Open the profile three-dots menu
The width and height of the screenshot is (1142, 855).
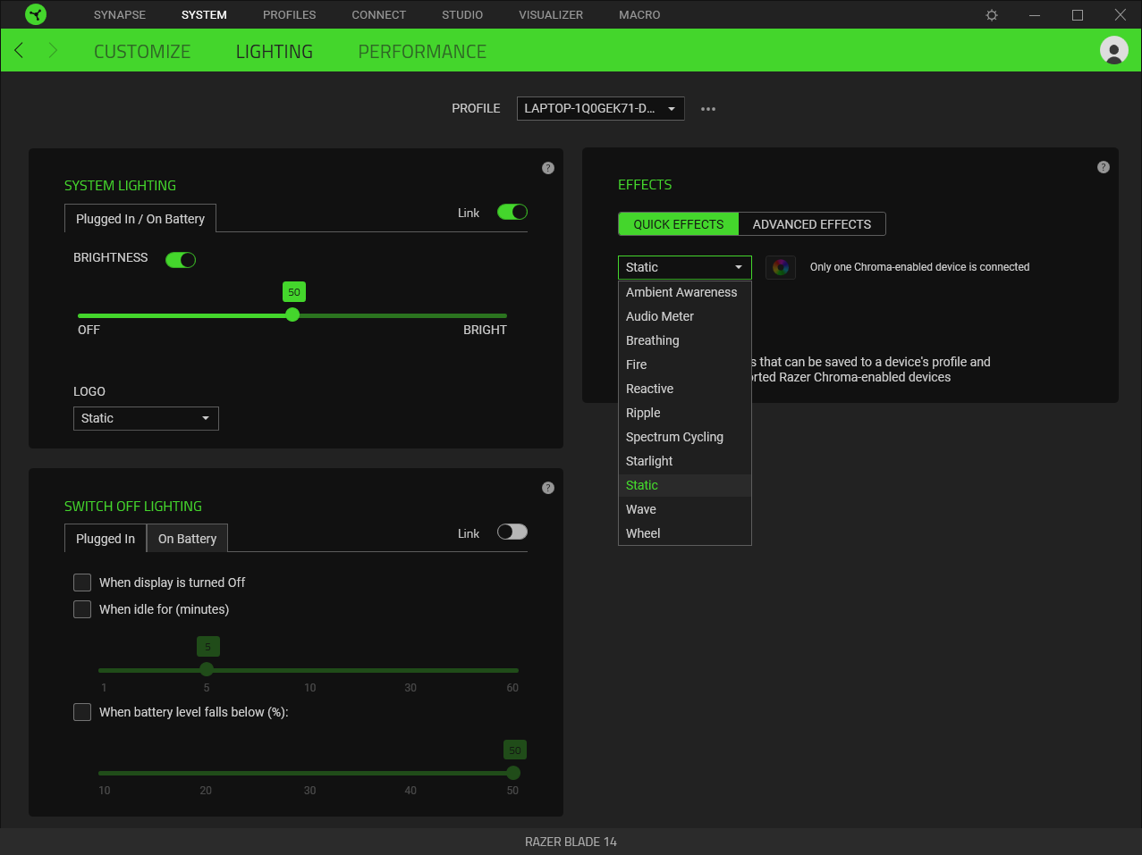pos(708,109)
